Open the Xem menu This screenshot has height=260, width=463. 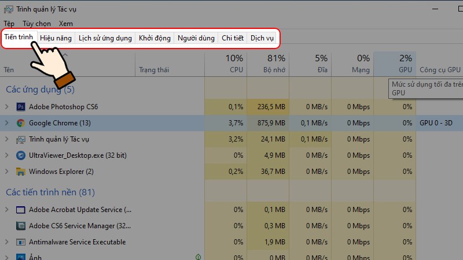pyautogui.click(x=65, y=24)
